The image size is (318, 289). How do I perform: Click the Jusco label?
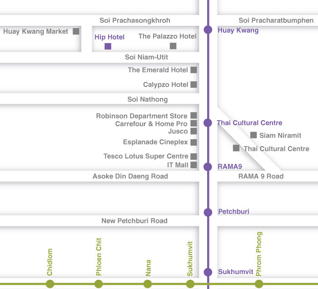point(178,131)
